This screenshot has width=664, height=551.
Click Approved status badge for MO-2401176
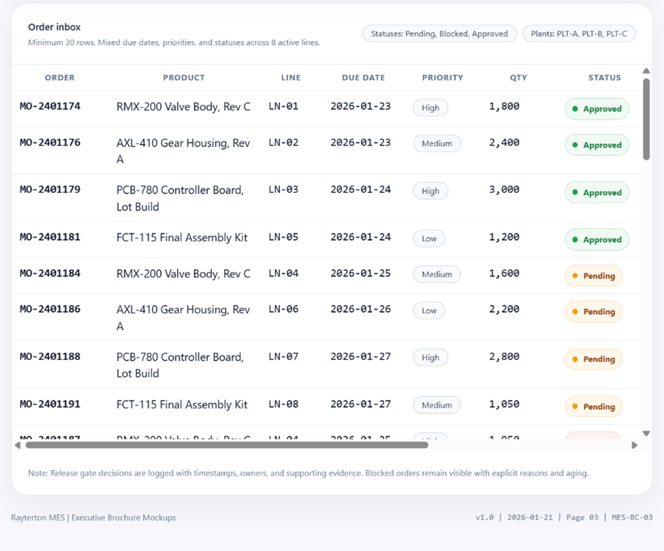tap(597, 145)
